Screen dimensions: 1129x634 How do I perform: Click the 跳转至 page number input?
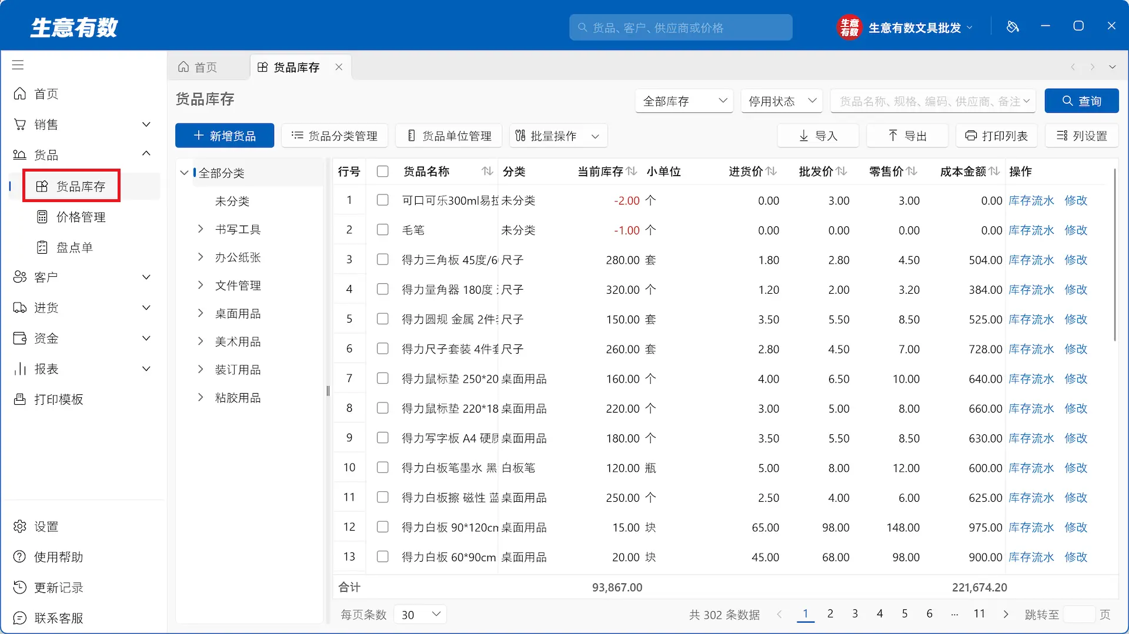1080,615
